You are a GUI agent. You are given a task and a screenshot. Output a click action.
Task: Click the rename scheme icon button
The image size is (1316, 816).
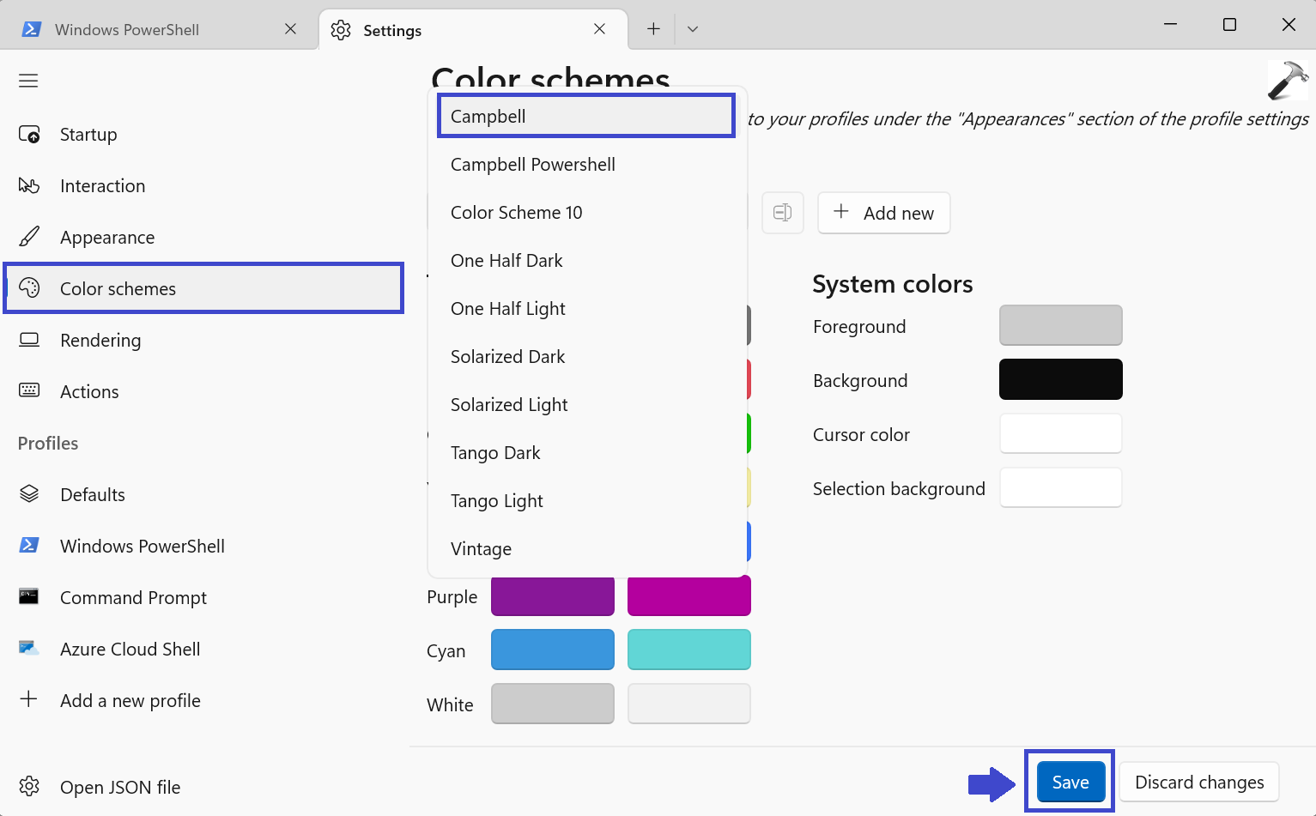pyautogui.click(x=782, y=213)
